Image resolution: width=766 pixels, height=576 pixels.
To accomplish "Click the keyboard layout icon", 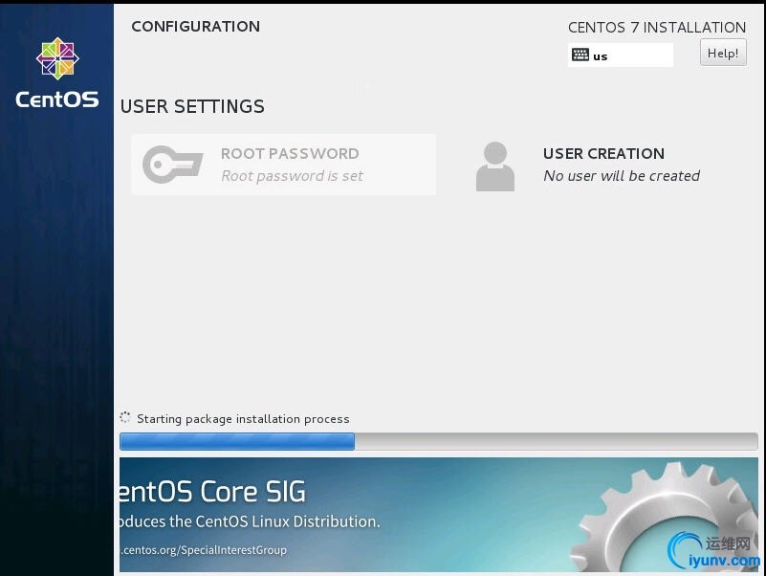I will [580, 55].
